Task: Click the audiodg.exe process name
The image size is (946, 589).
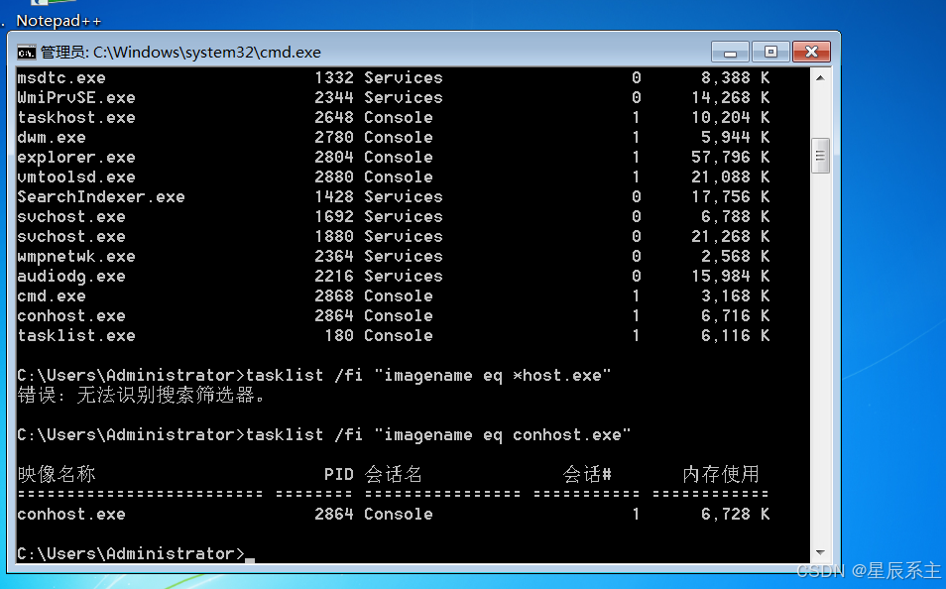Action: (71, 277)
